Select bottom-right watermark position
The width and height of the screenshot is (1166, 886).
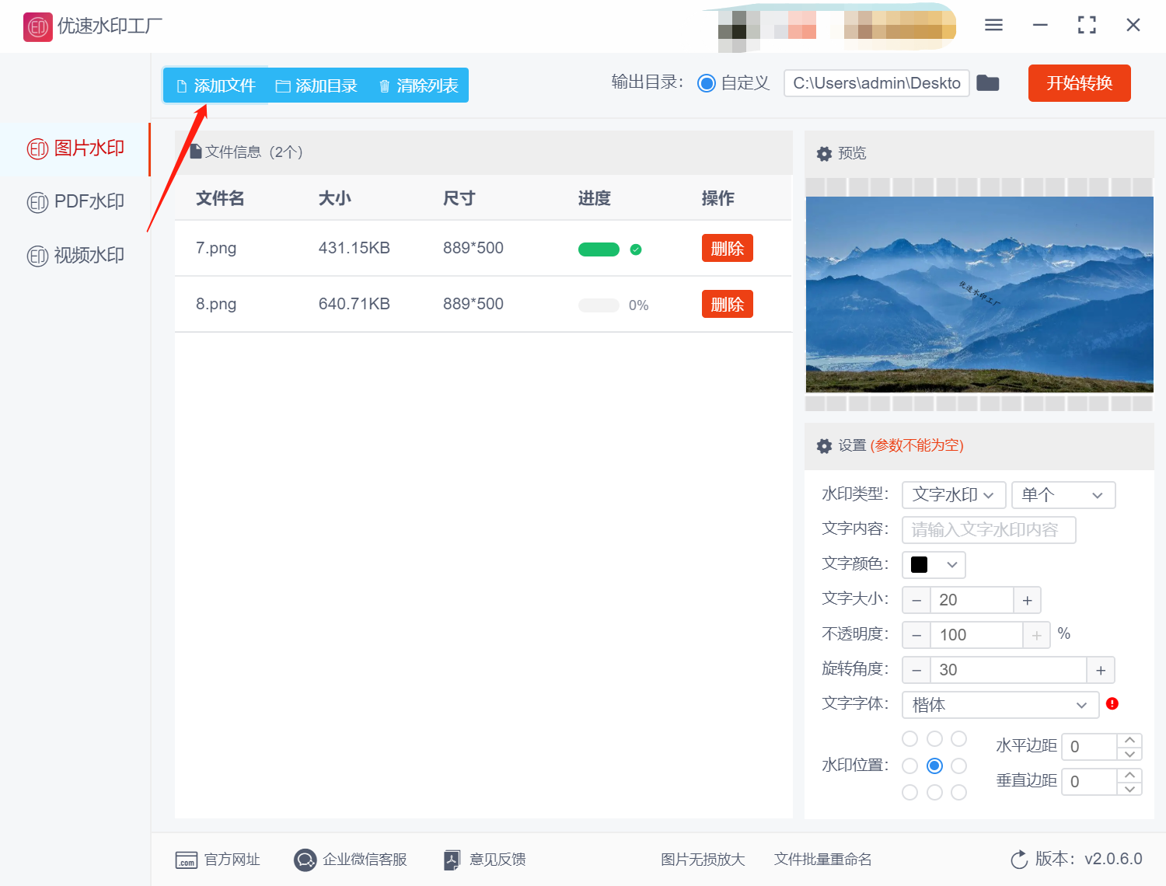pos(959,792)
